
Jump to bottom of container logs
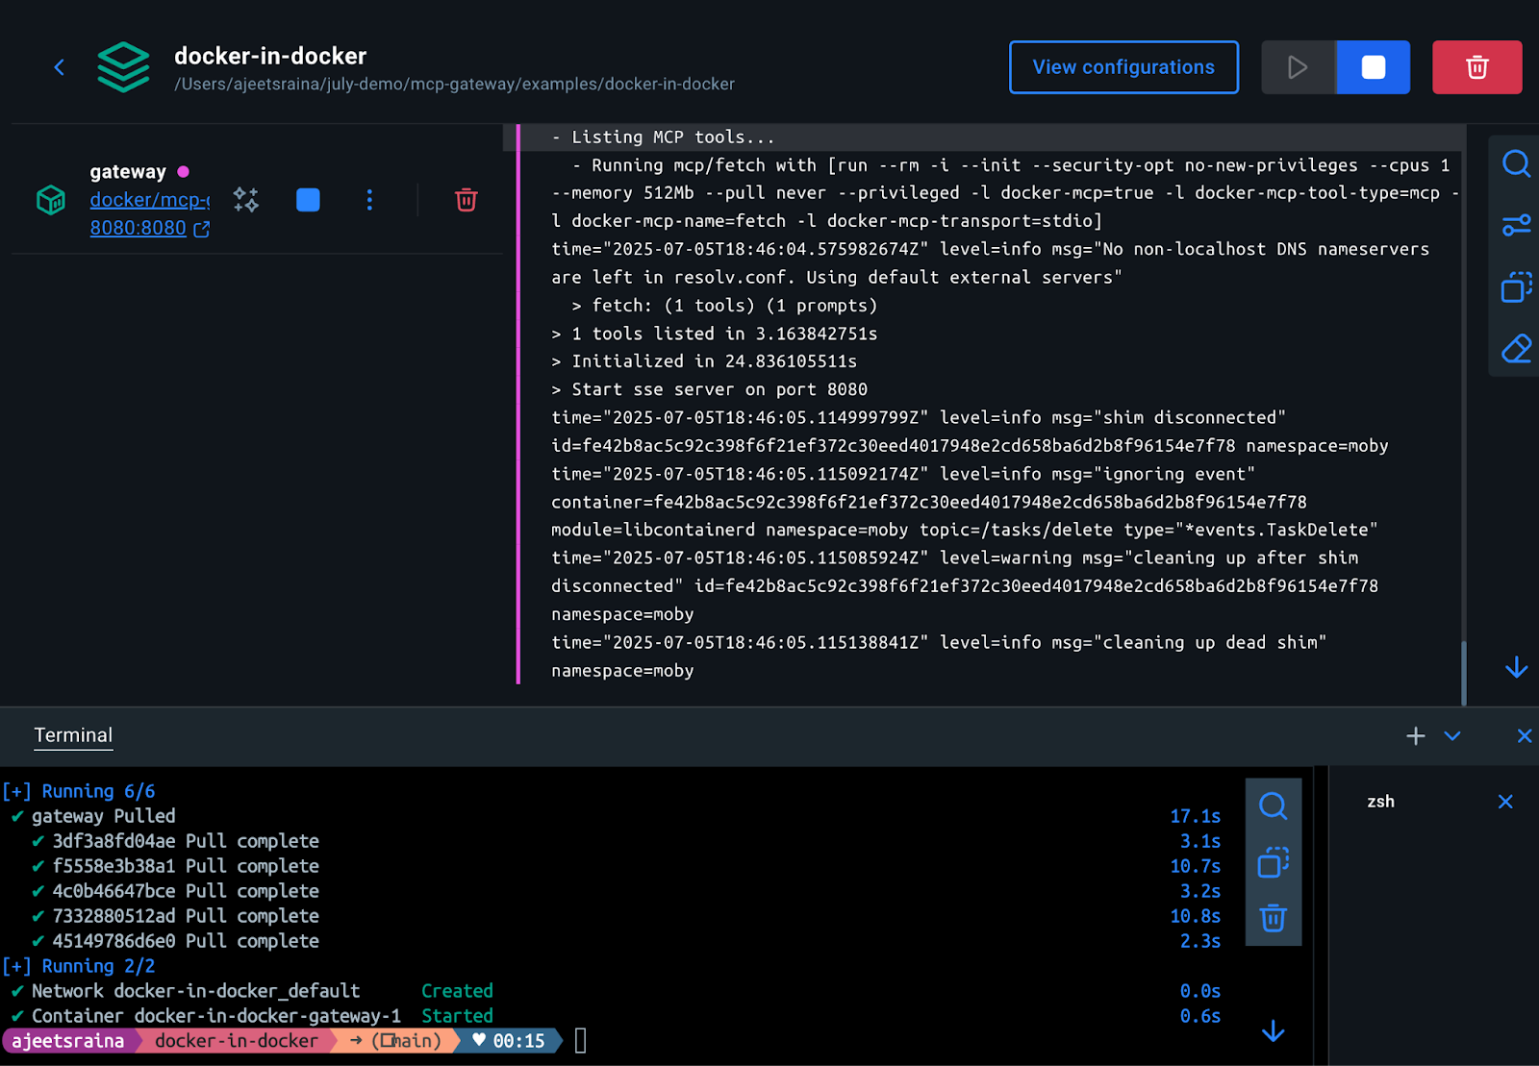[1516, 667]
